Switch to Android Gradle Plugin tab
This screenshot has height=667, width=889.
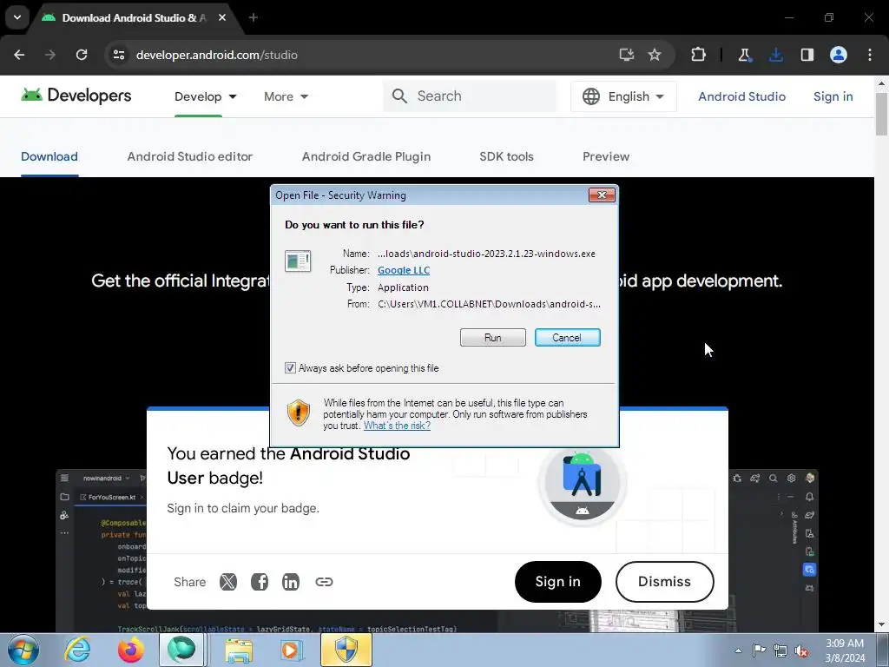point(366,156)
